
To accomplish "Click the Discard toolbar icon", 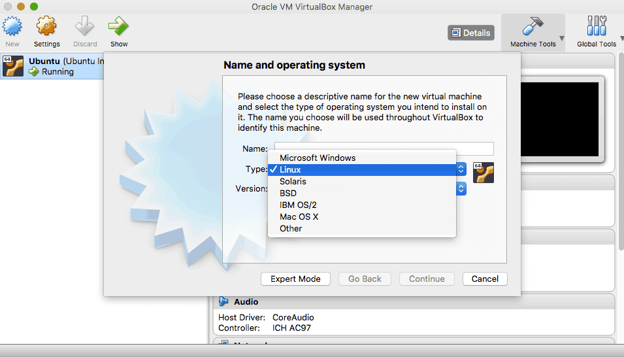I will tap(85, 26).
